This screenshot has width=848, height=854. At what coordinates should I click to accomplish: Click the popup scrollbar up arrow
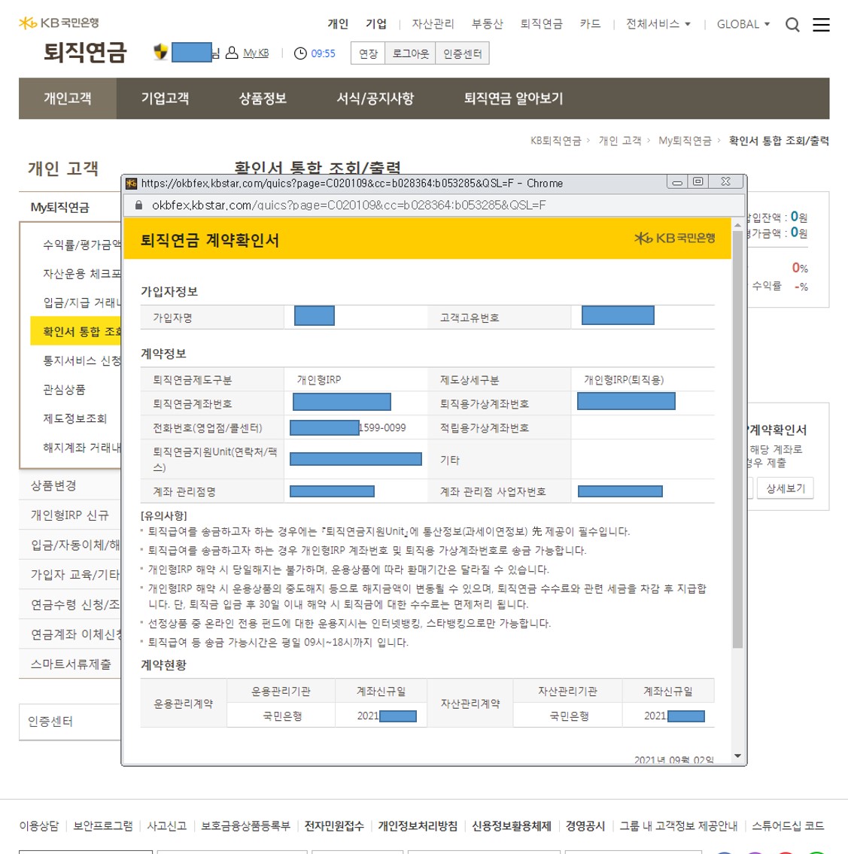738,225
